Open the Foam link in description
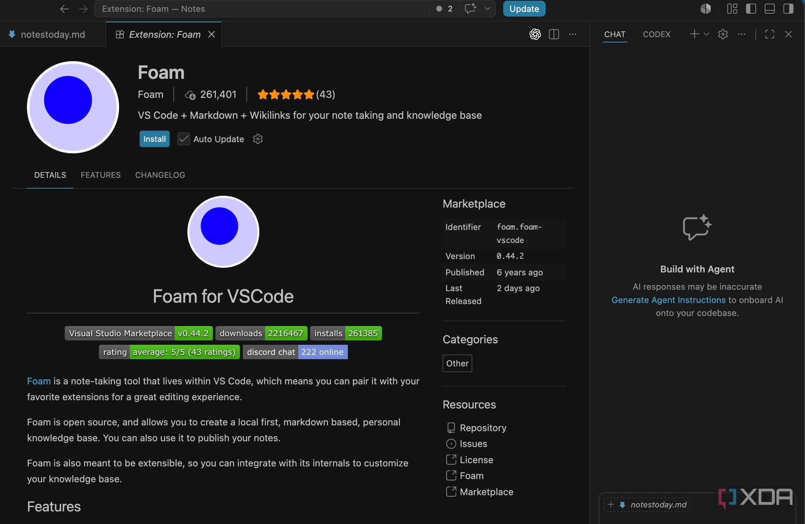This screenshot has width=805, height=524. click(39, 381)
